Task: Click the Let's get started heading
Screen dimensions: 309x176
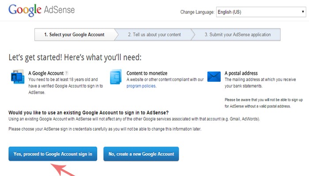Action: coord(75,58)
